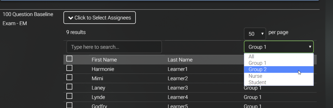
Task: Check the box for Mimi Learner2
Action: (x=69, y=77)
